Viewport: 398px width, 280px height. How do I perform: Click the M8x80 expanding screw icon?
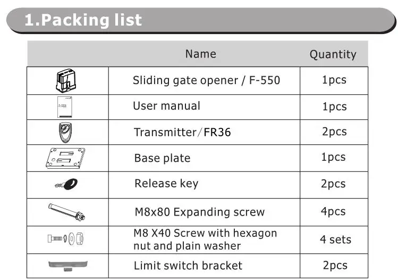pos(66,212)
